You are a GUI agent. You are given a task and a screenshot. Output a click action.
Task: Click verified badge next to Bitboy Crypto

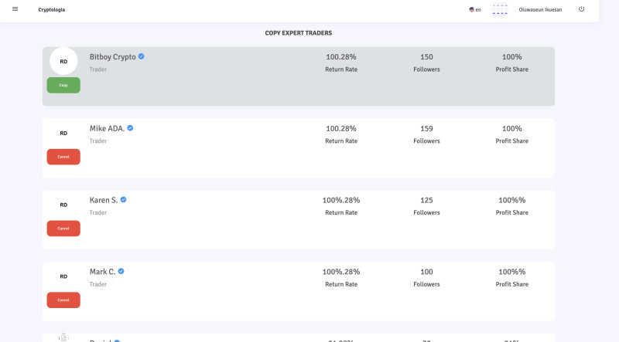[142, 56]
